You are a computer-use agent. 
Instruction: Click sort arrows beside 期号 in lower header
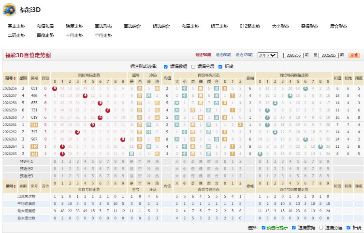pos(15,186)
